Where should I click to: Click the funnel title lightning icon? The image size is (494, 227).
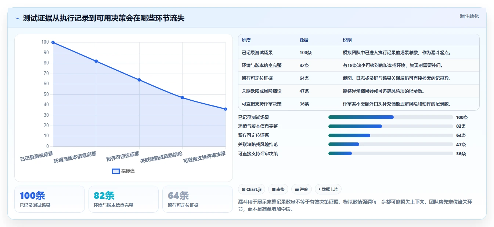tap(17, 18)
